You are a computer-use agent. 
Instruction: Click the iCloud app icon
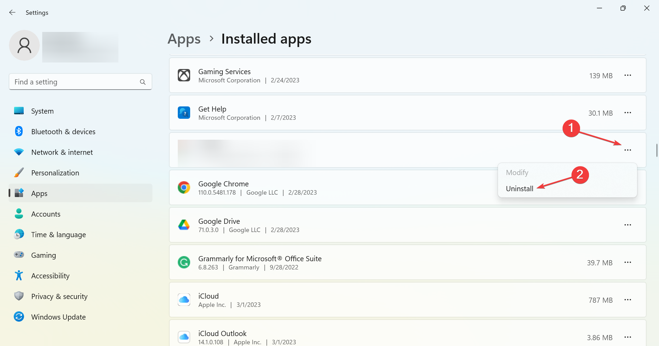coord(184,300)
